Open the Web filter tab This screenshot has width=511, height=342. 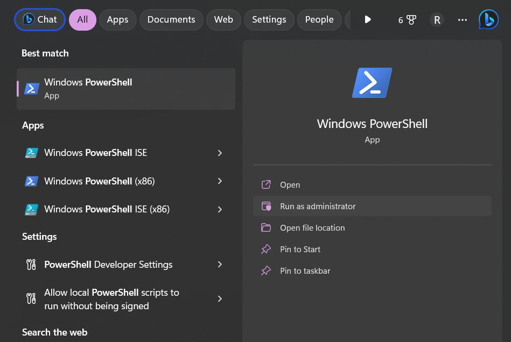pos(223,20)
